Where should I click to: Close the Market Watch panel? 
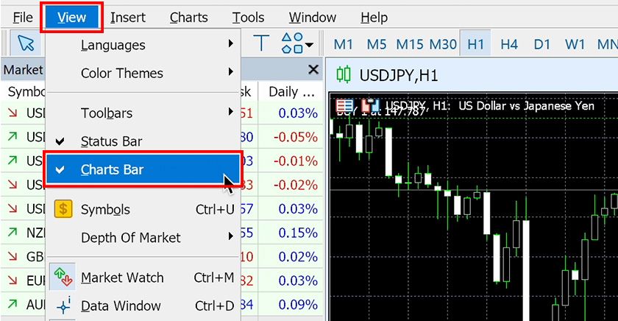[313, 70]
